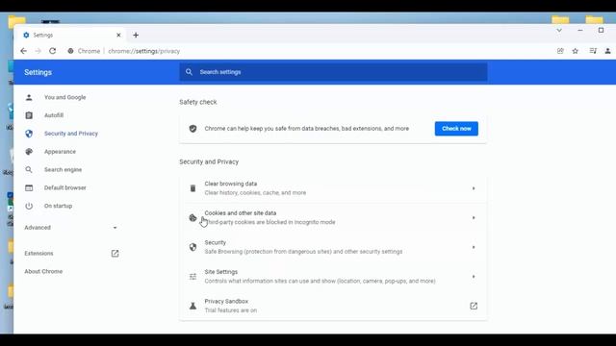Click the cookie icon beside Cookies and other site data
The height and width of the screenshot is (346, 616).
[x=192, y=218]
